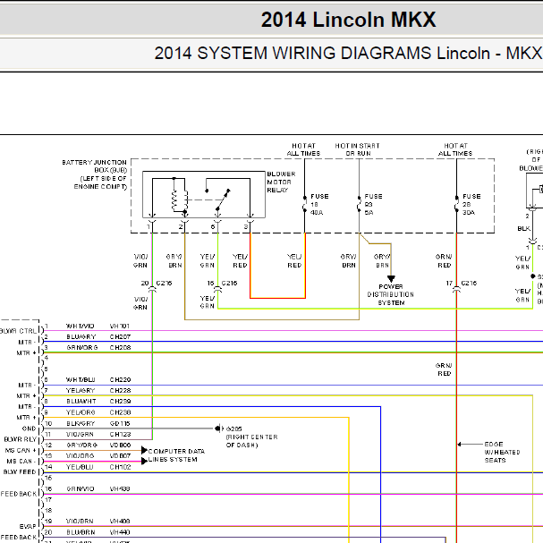This screenshot has width=543, height=543.
Task: Click the "COMPUTER DATA LINES SYSTEM" reference
Action: click(x=176, y=455)
